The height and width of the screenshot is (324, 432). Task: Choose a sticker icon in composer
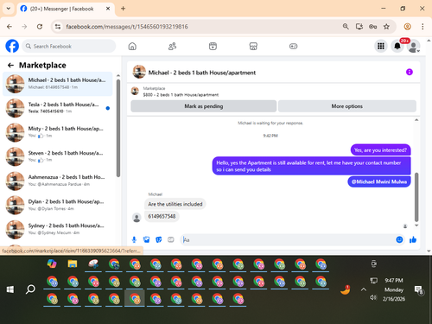pyautogui.click(x=159, y=239)
